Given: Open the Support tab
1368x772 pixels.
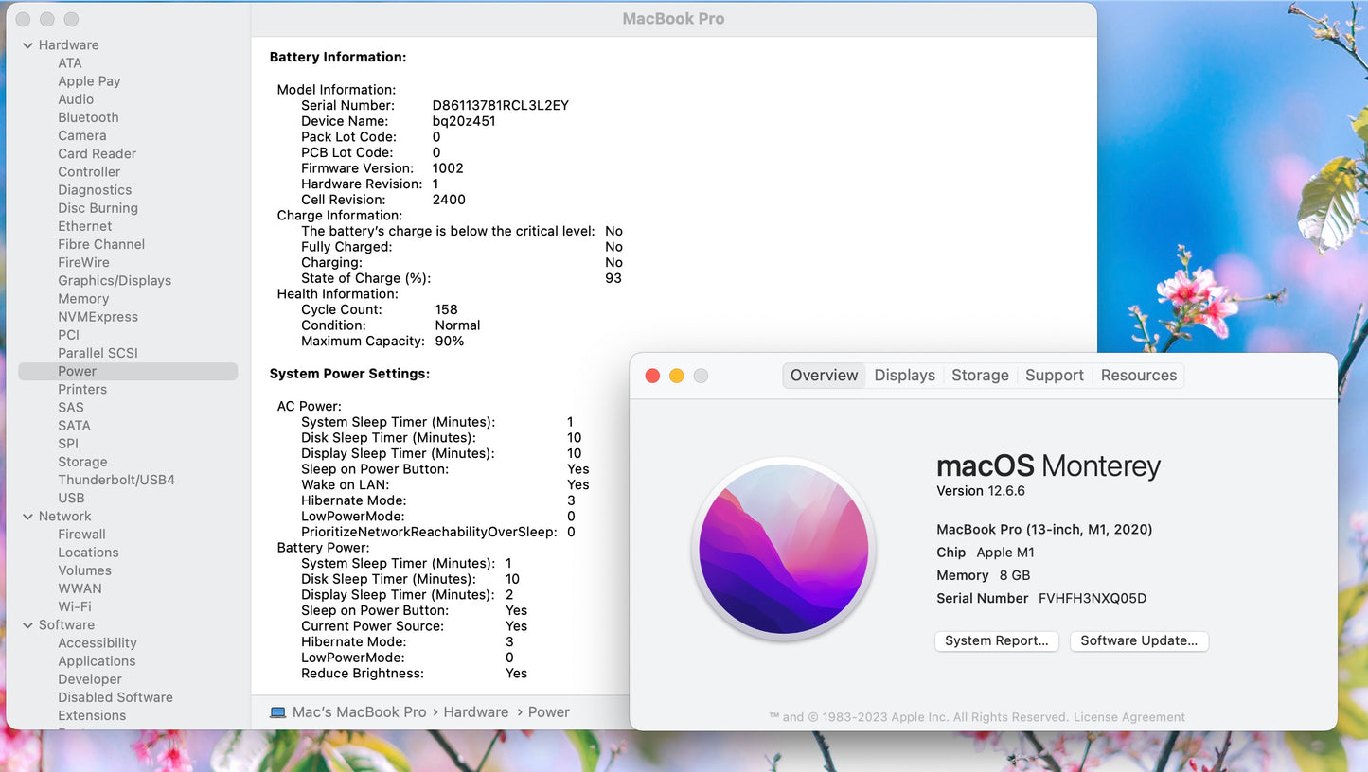Looking at the screenshot, I should tap(1054, 375).
